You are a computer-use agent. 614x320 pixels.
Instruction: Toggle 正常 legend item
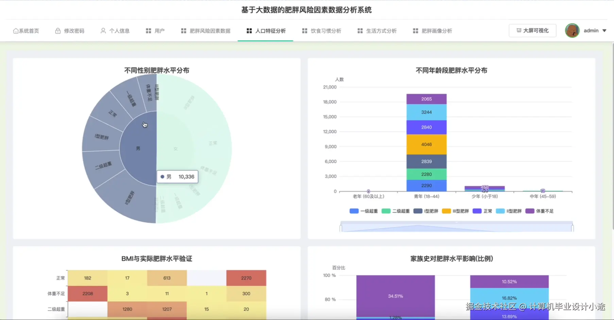pos(482,211)
